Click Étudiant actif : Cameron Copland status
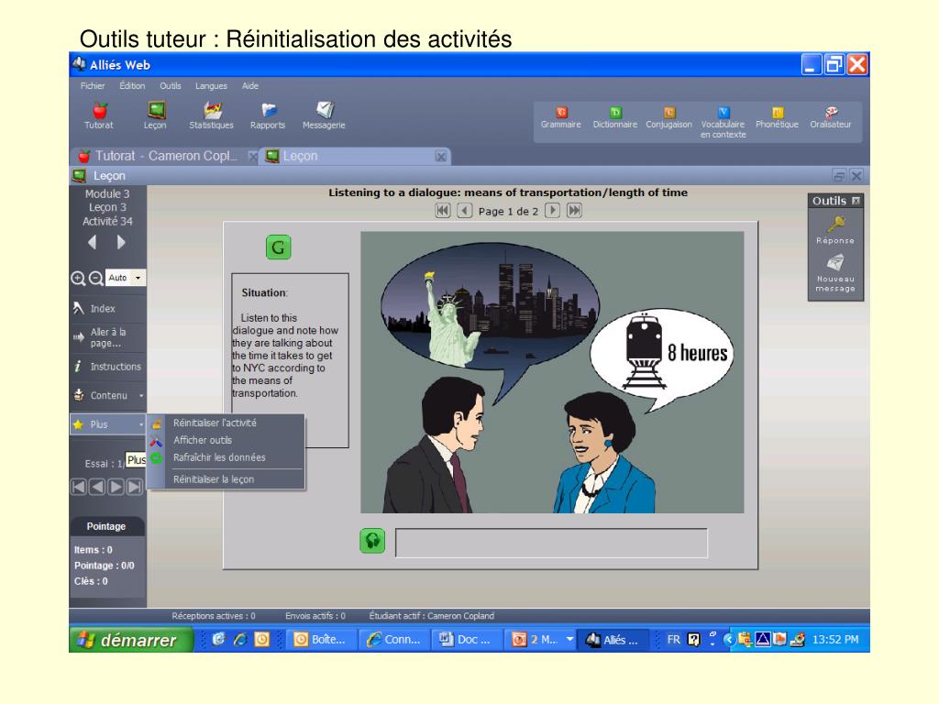Screen dimensions: 939x704 tap(432, 616)
